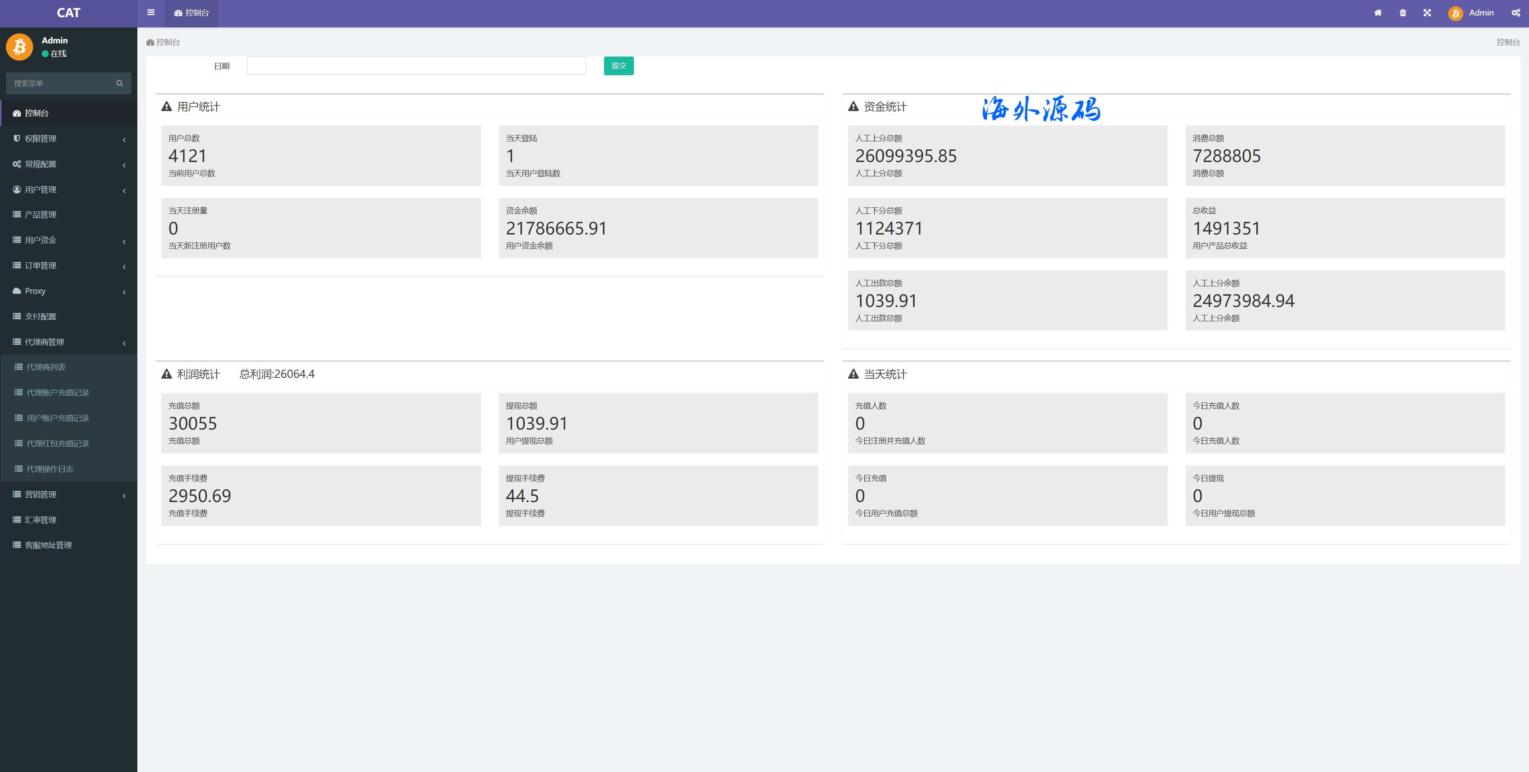The image size is (1529, 772).
Task: Expand the Proxy sidebar menu
Action: pyautogui.click(x=68, y=291)
